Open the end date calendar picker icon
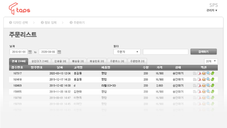Viewport: 227px width, 128px height. [59, 52]
